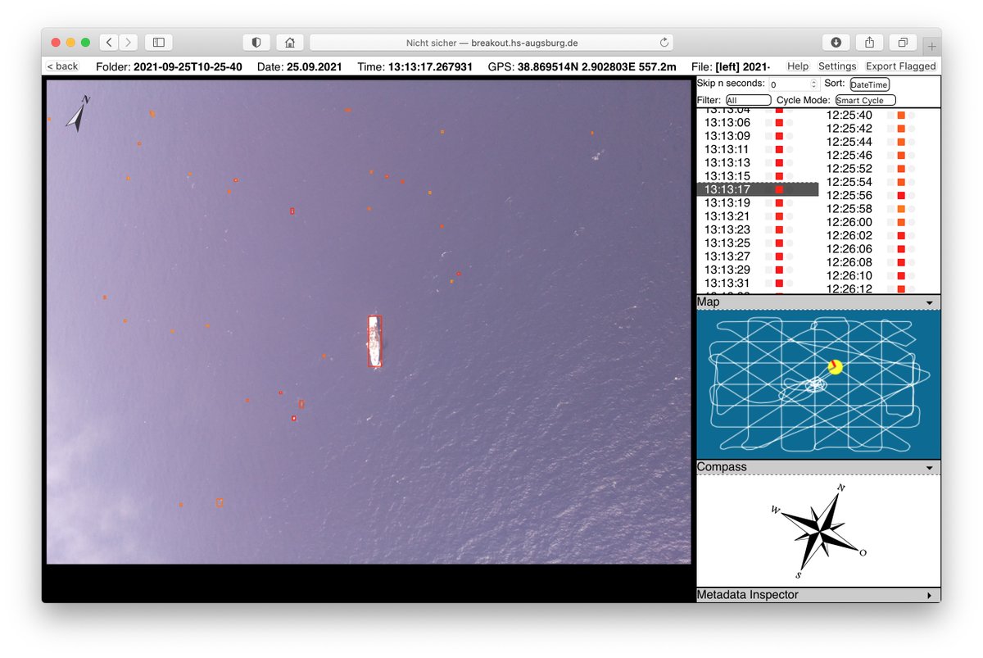Click orange square of 12:25:58 row

[901, 209]
